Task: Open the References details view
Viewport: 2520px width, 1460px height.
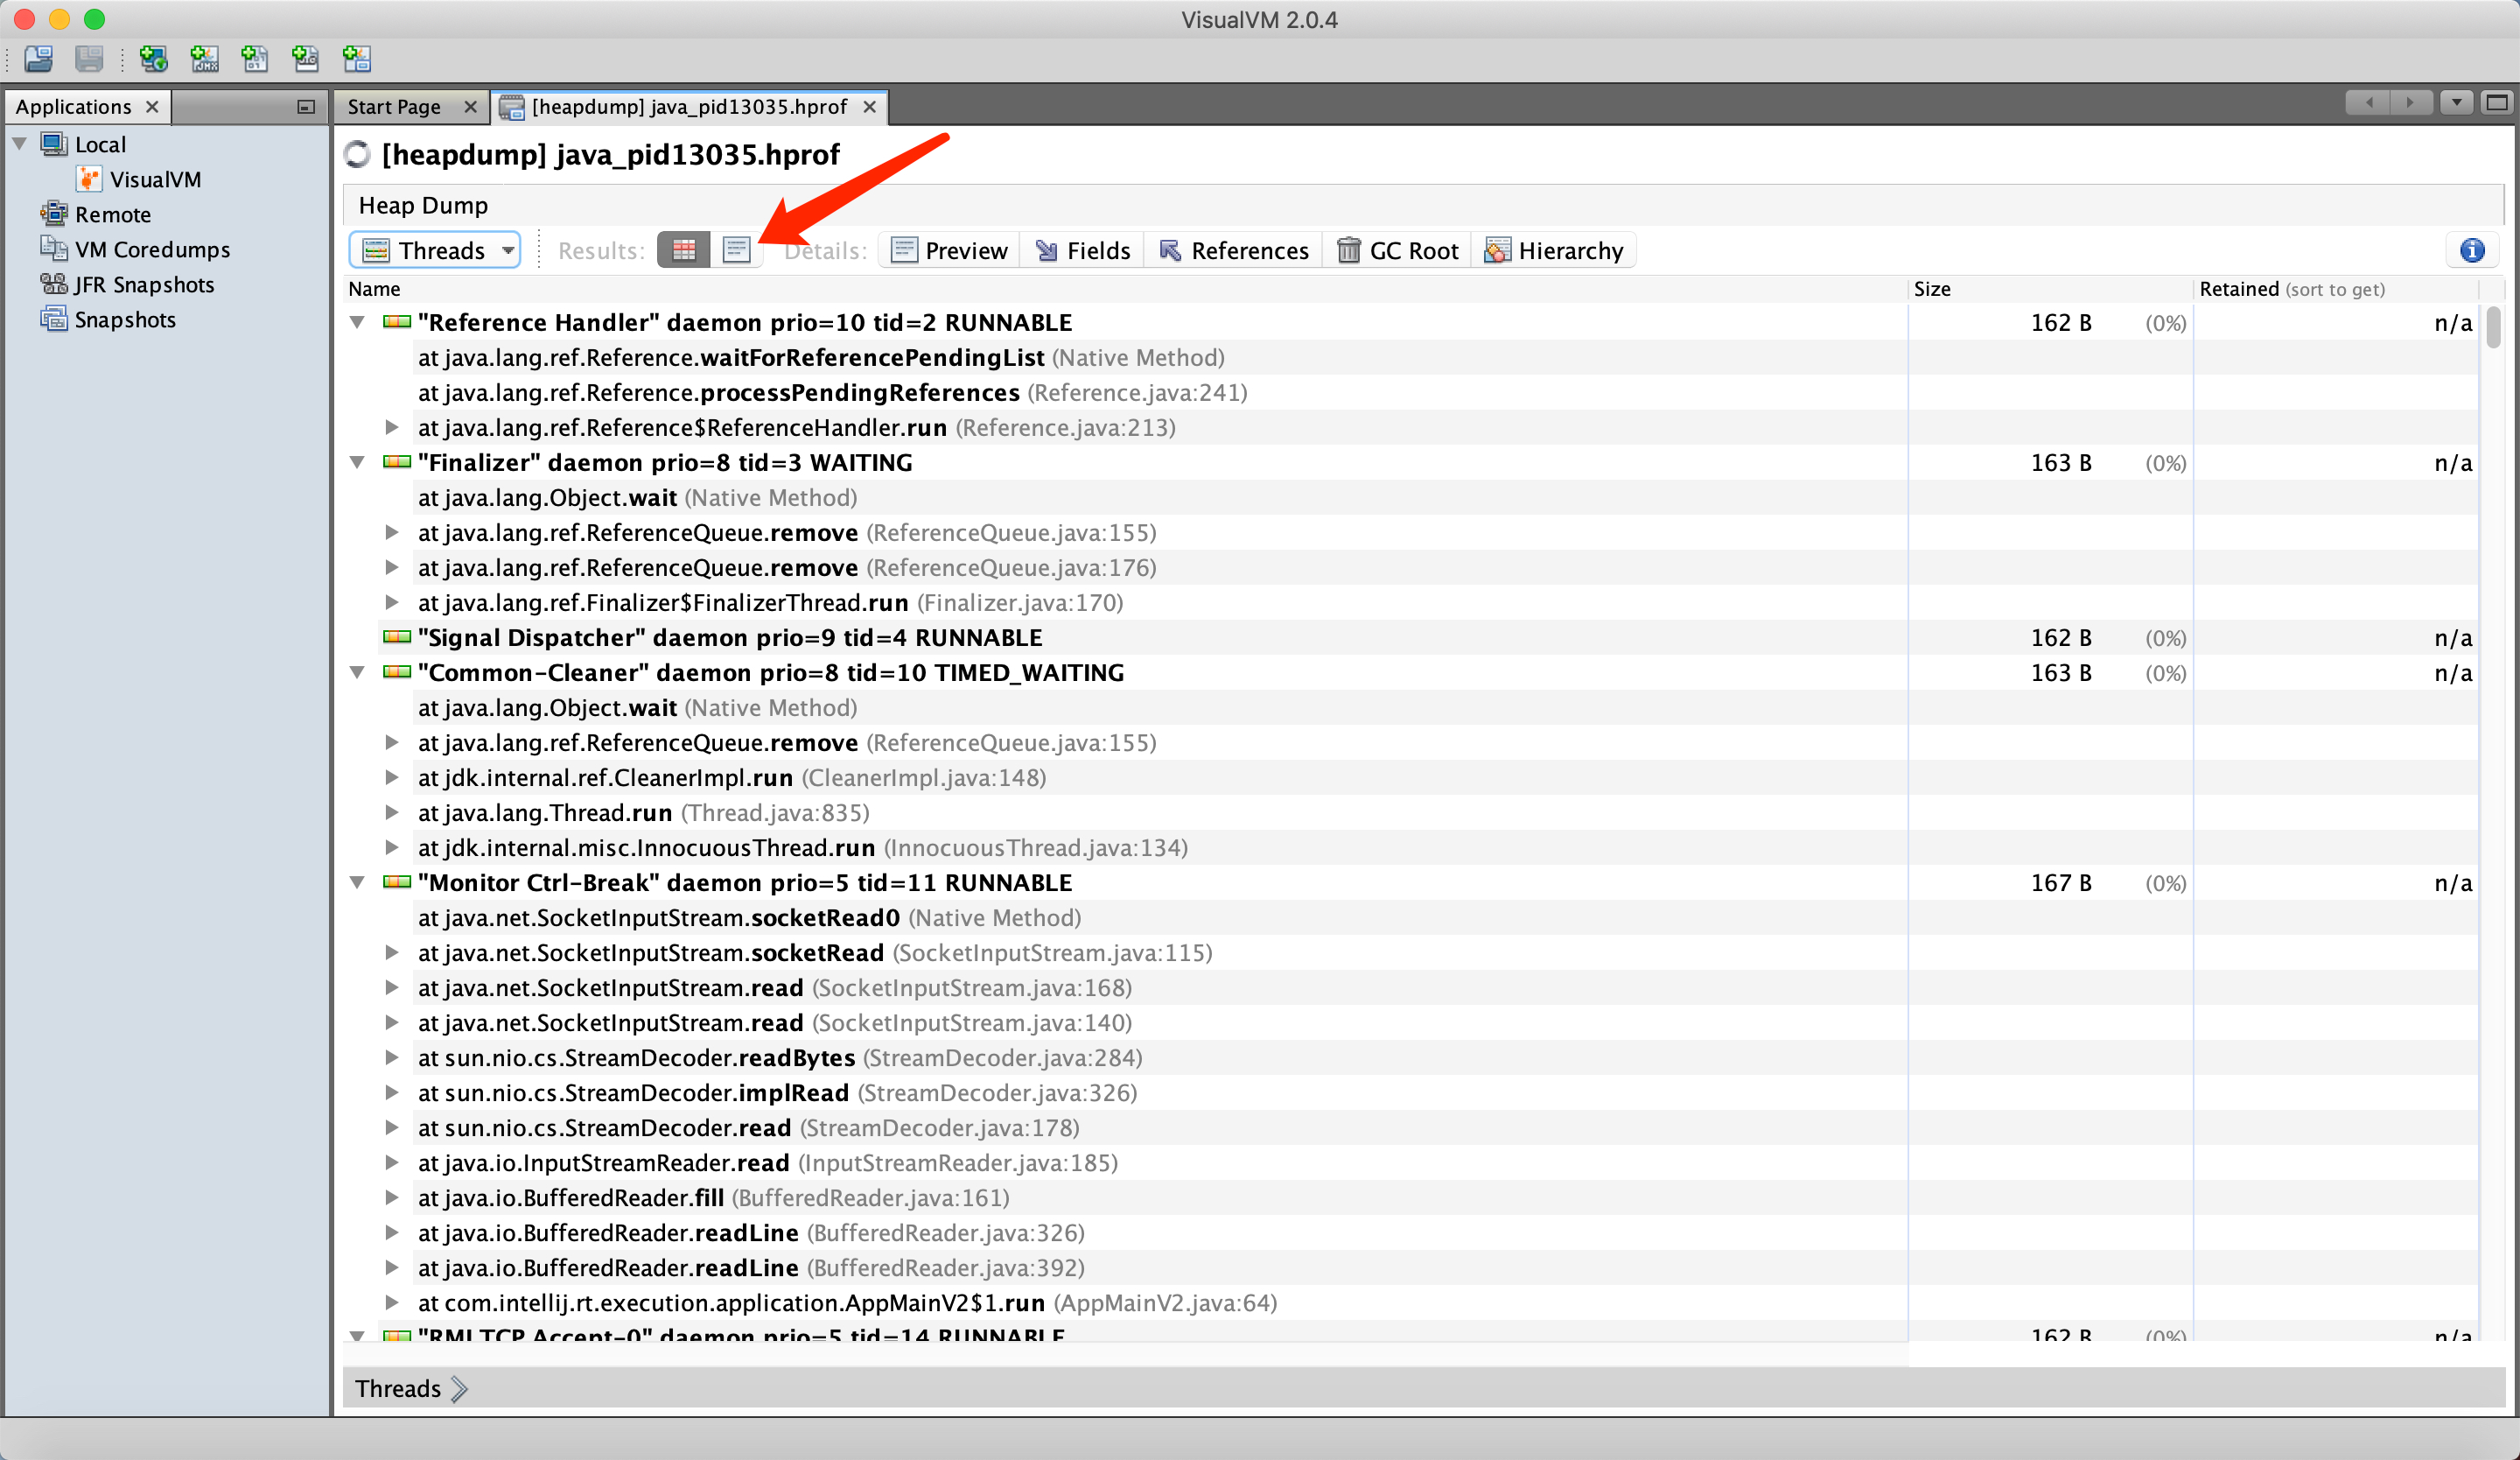Action: pos(1233,250)
